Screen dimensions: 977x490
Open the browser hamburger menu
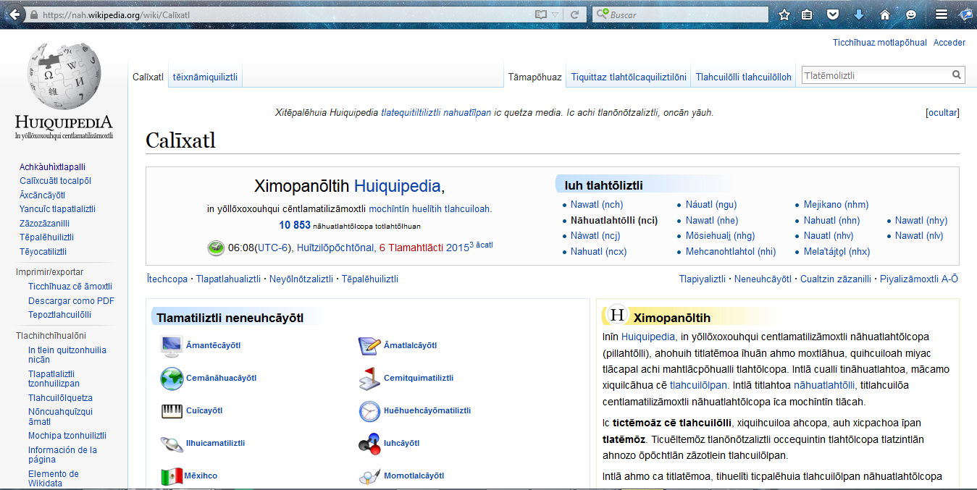pos(942,14)
